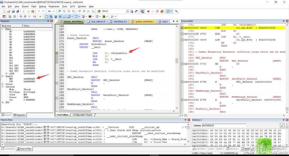Expand the xPSR register
289x156 pixels.
[6, 74]
